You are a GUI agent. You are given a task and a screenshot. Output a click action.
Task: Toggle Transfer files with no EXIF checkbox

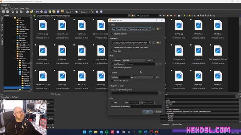[x=112, y=48]
